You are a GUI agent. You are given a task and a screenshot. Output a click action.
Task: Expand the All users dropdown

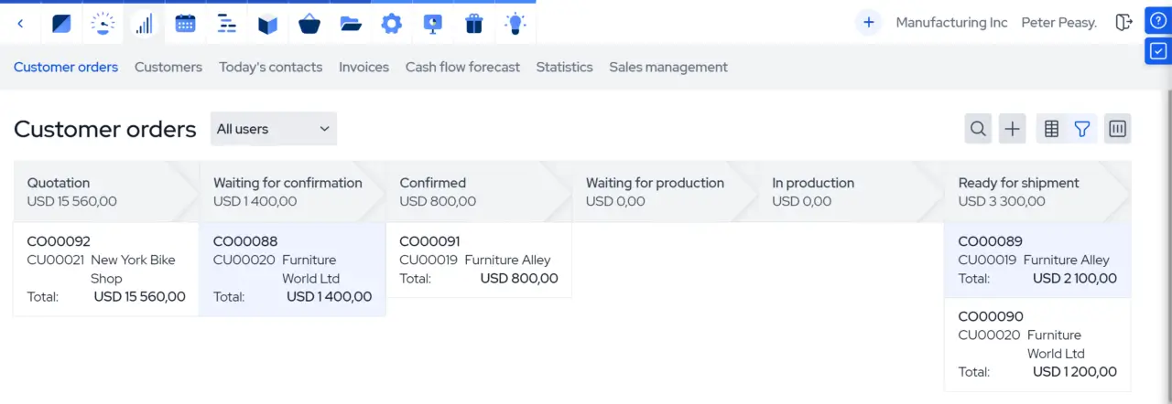(x=273, y=129)
